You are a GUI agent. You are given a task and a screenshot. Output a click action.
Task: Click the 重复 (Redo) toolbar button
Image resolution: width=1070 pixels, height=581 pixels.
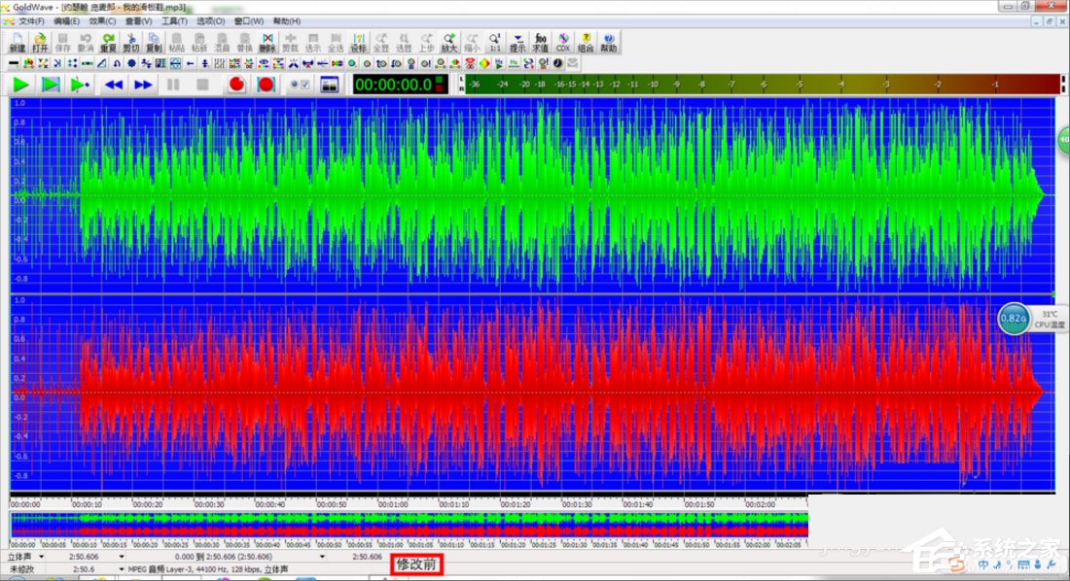pyautogui.click(x=108, y=42)
